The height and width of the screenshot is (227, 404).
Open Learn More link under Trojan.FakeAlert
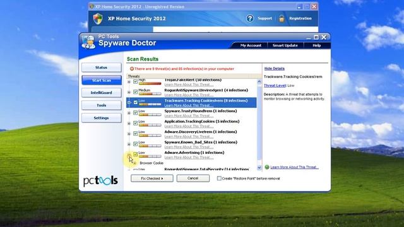point(189,84)
